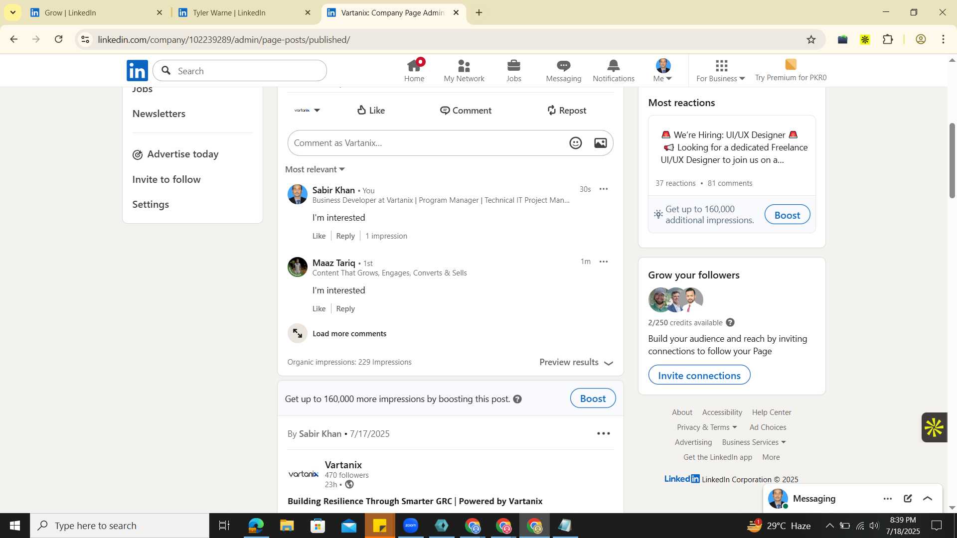Like Maaz Tariq's comment
This screenshot has height=538, width=957.
coord(319,308)
